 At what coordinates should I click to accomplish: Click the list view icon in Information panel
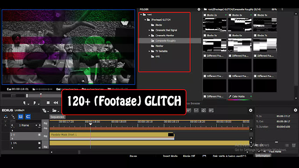[287, 145]
